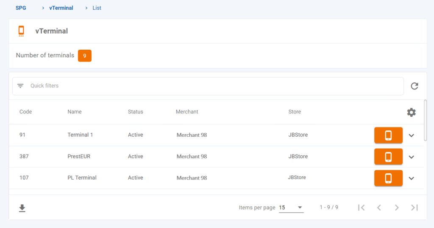Sort by the Merchant column header
434x228 pixels.
(x=187, y=112)
